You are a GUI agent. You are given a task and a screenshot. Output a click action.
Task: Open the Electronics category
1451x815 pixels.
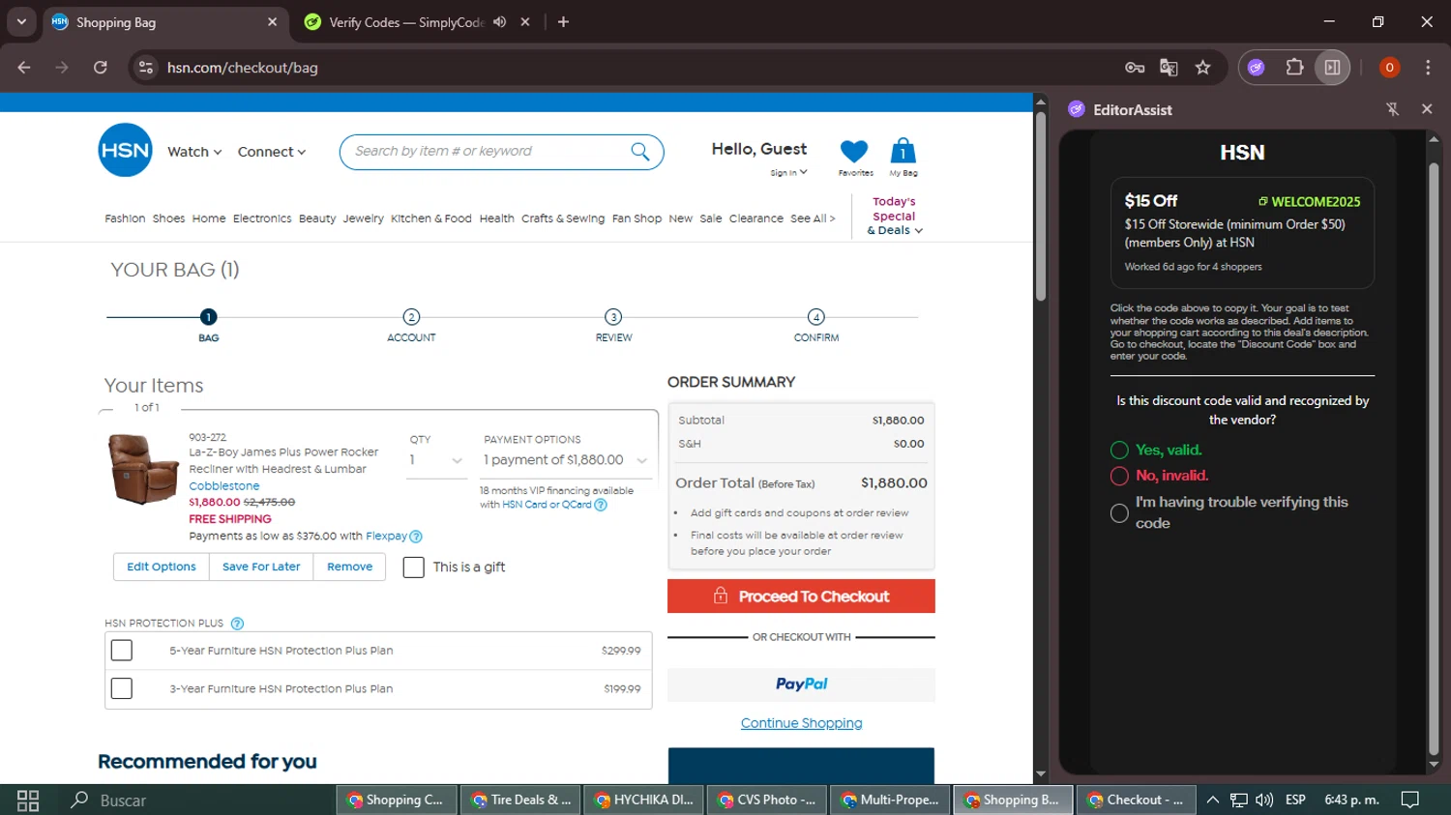coord(262,218)
